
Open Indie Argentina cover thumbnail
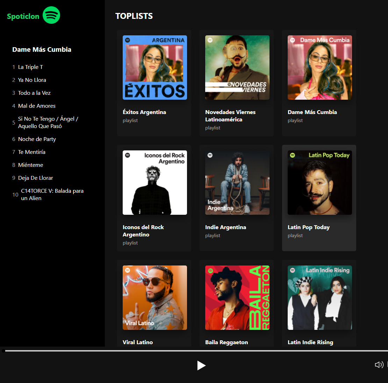click(x=237, y=183)
